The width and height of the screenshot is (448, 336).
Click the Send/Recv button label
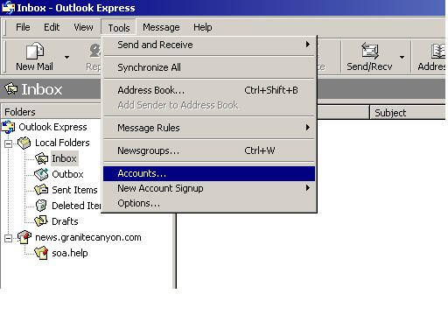(369, 66)
